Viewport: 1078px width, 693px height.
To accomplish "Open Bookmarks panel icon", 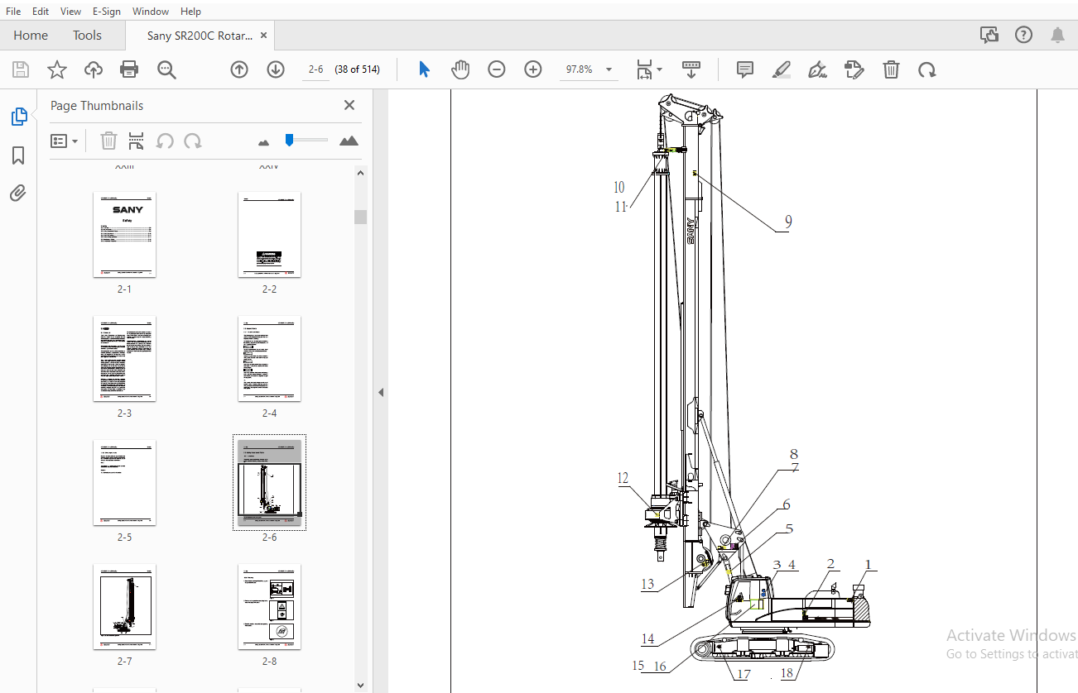I will pyautogui.click(x=18, y=155).
